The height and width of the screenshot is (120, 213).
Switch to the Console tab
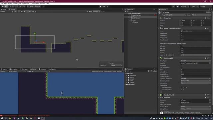42,69
